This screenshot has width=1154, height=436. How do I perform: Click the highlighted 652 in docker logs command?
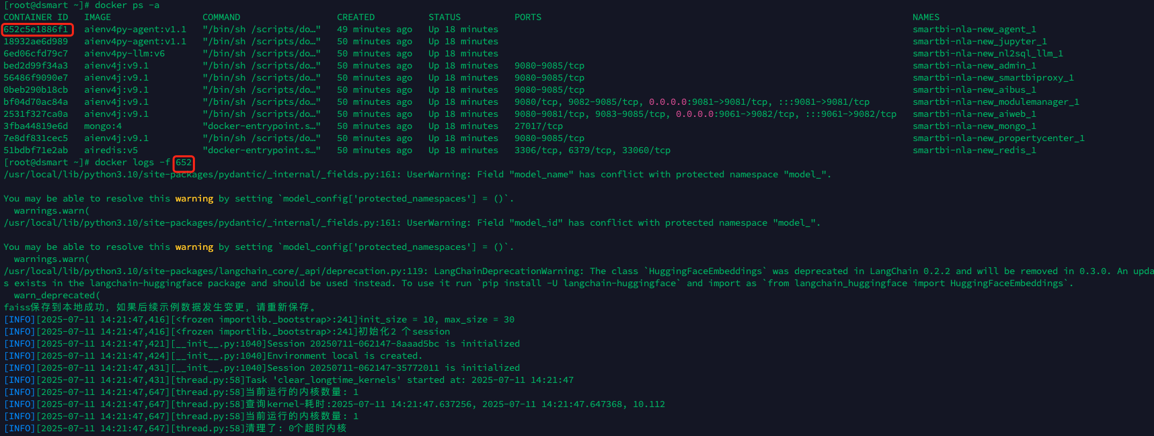[x=184, y=163]
